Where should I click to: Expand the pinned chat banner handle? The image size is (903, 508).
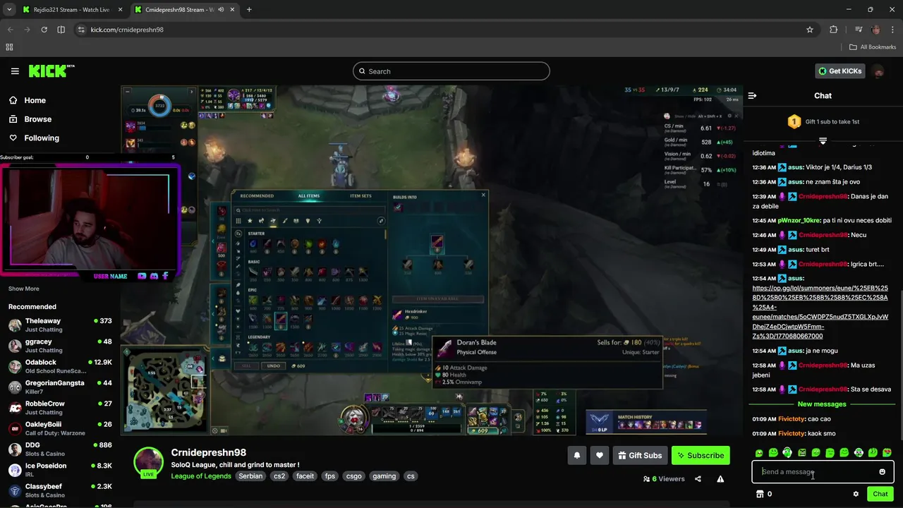[x=823, y=141]
